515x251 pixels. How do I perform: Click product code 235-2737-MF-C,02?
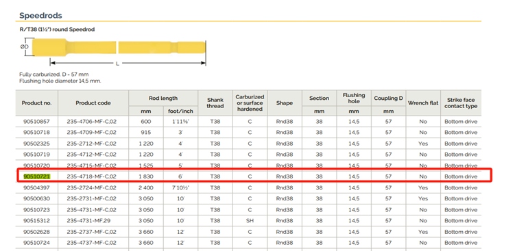tap(92, 232)
